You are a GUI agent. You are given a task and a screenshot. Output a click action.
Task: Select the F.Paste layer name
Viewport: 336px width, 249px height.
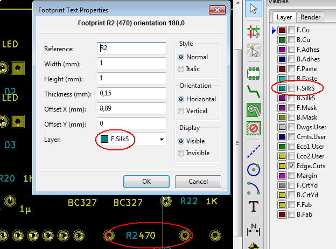306,69
